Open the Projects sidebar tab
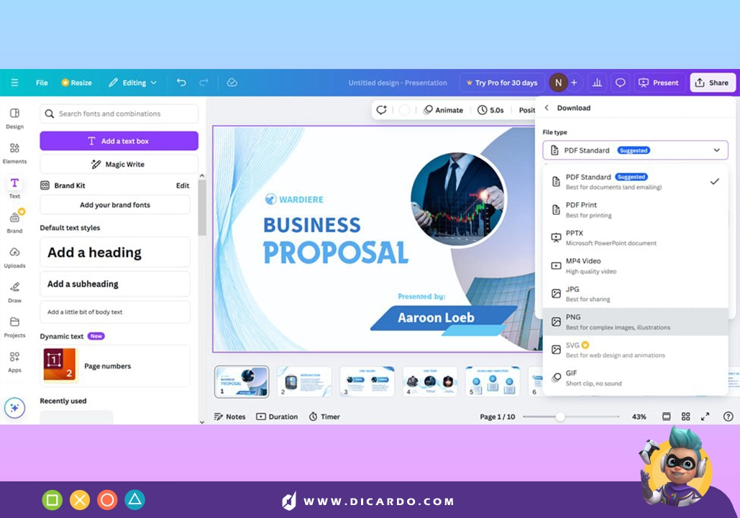Image resolution: width=740 pixels, height=518 pixels. coord(14,328)
